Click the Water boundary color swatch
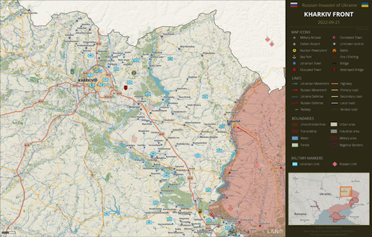Screen dimensions: 372x237 point(295,138)
